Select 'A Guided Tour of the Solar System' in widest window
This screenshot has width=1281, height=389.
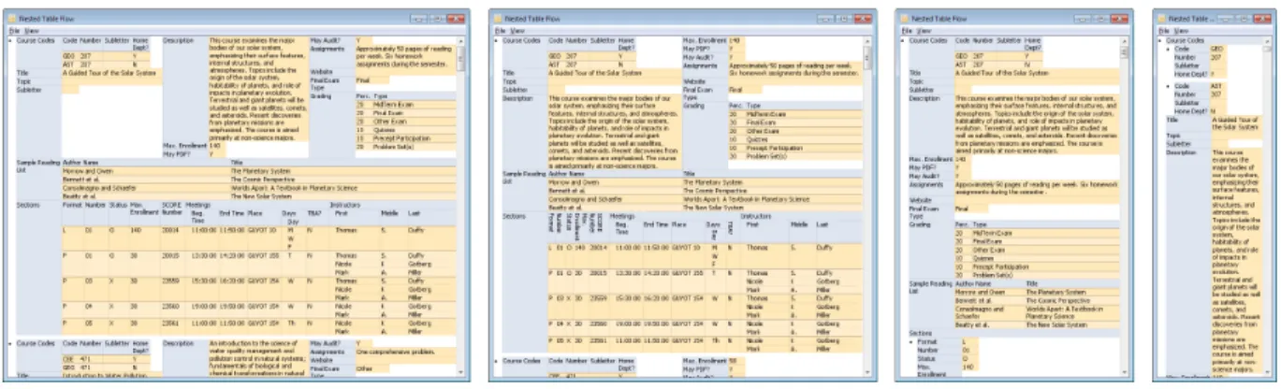point(110,72)
